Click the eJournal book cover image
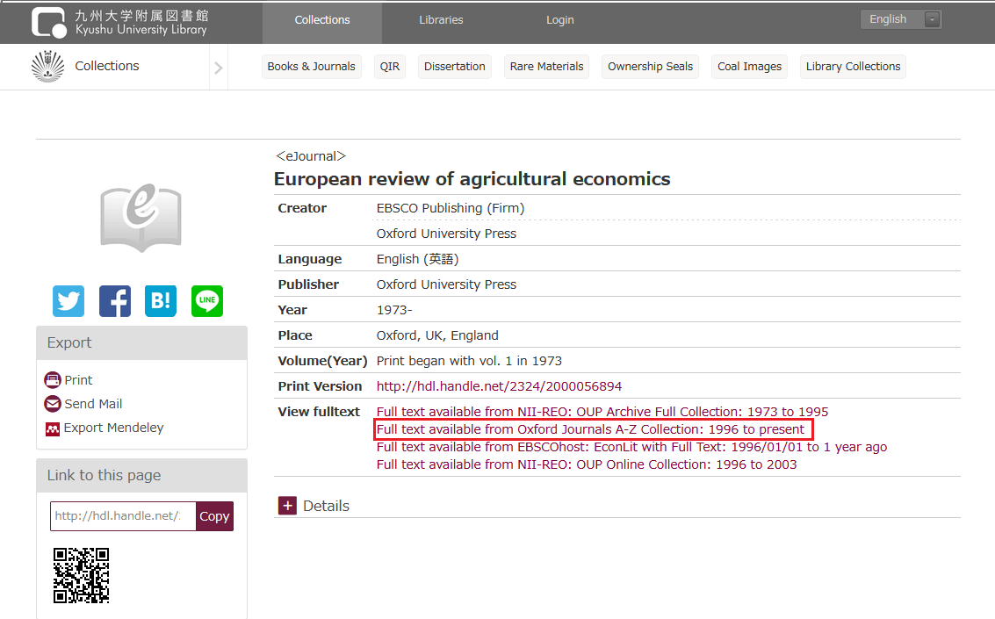The height and width of the screenshot is (619, 995). click(x=141, y=218)
